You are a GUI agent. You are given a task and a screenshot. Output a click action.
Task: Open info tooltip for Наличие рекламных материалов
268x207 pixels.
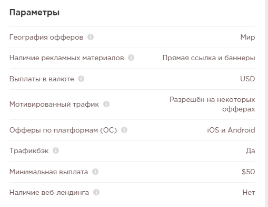(131, 58)
